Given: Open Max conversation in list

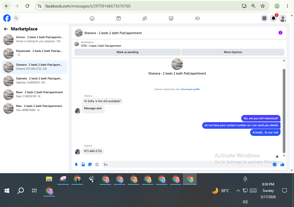Looking at the screenshot, I should point(34,108).
